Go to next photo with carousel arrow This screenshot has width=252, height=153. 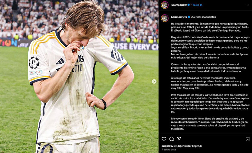click(154, 82)
